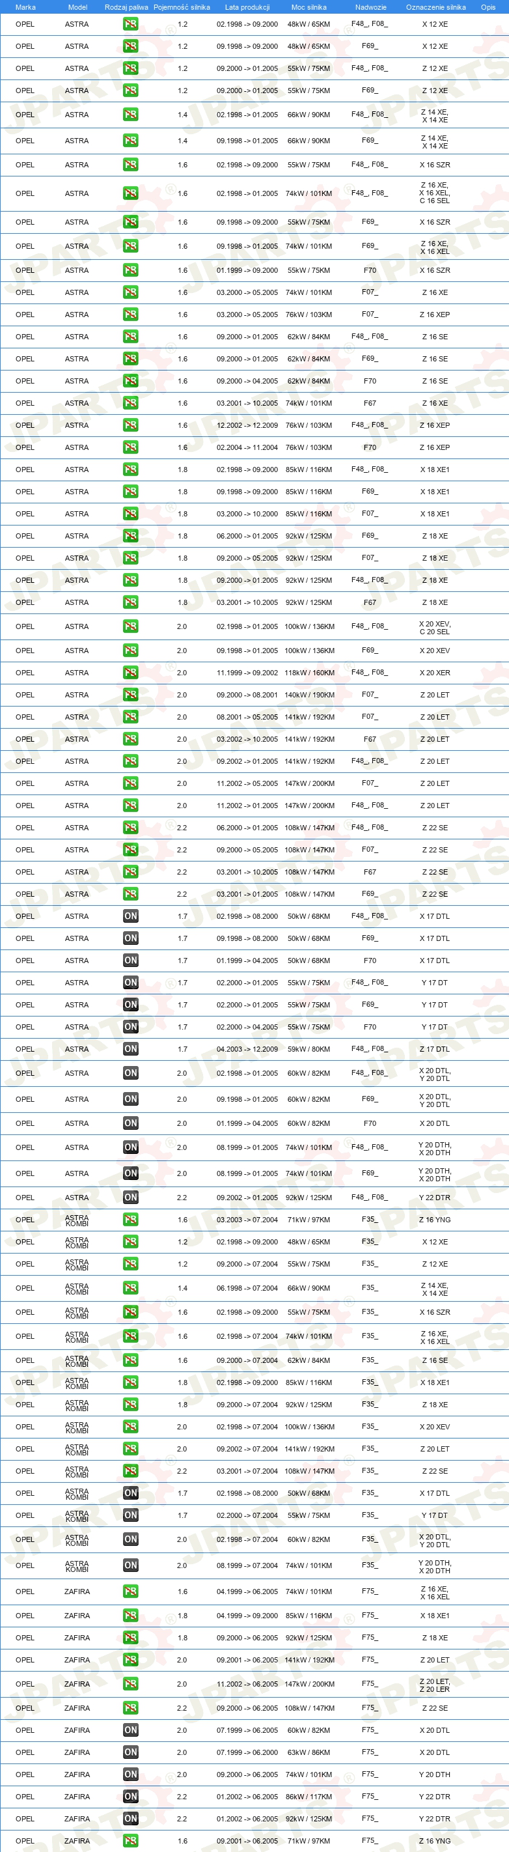Viewport: 509px width, 1852px height.
Task: Click the Nadwozie column header
Action: (371, 7)
